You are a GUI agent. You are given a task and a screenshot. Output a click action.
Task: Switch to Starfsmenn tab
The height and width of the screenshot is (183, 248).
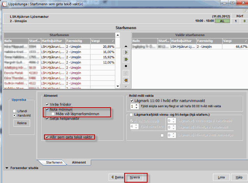54,162
